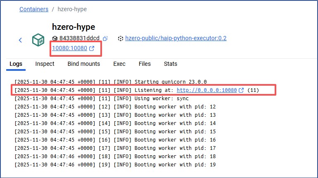Open the hzero-public/haip-python-executor:0.2 image link
This screenshot has width=318, height=178.
point(176,38)
